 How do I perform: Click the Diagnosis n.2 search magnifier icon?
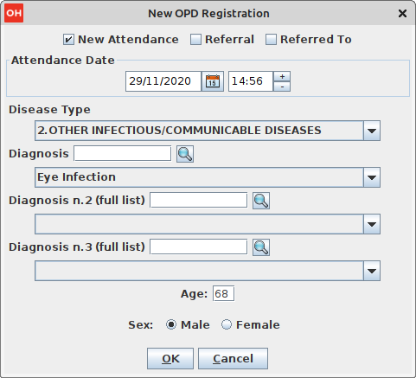261,201
